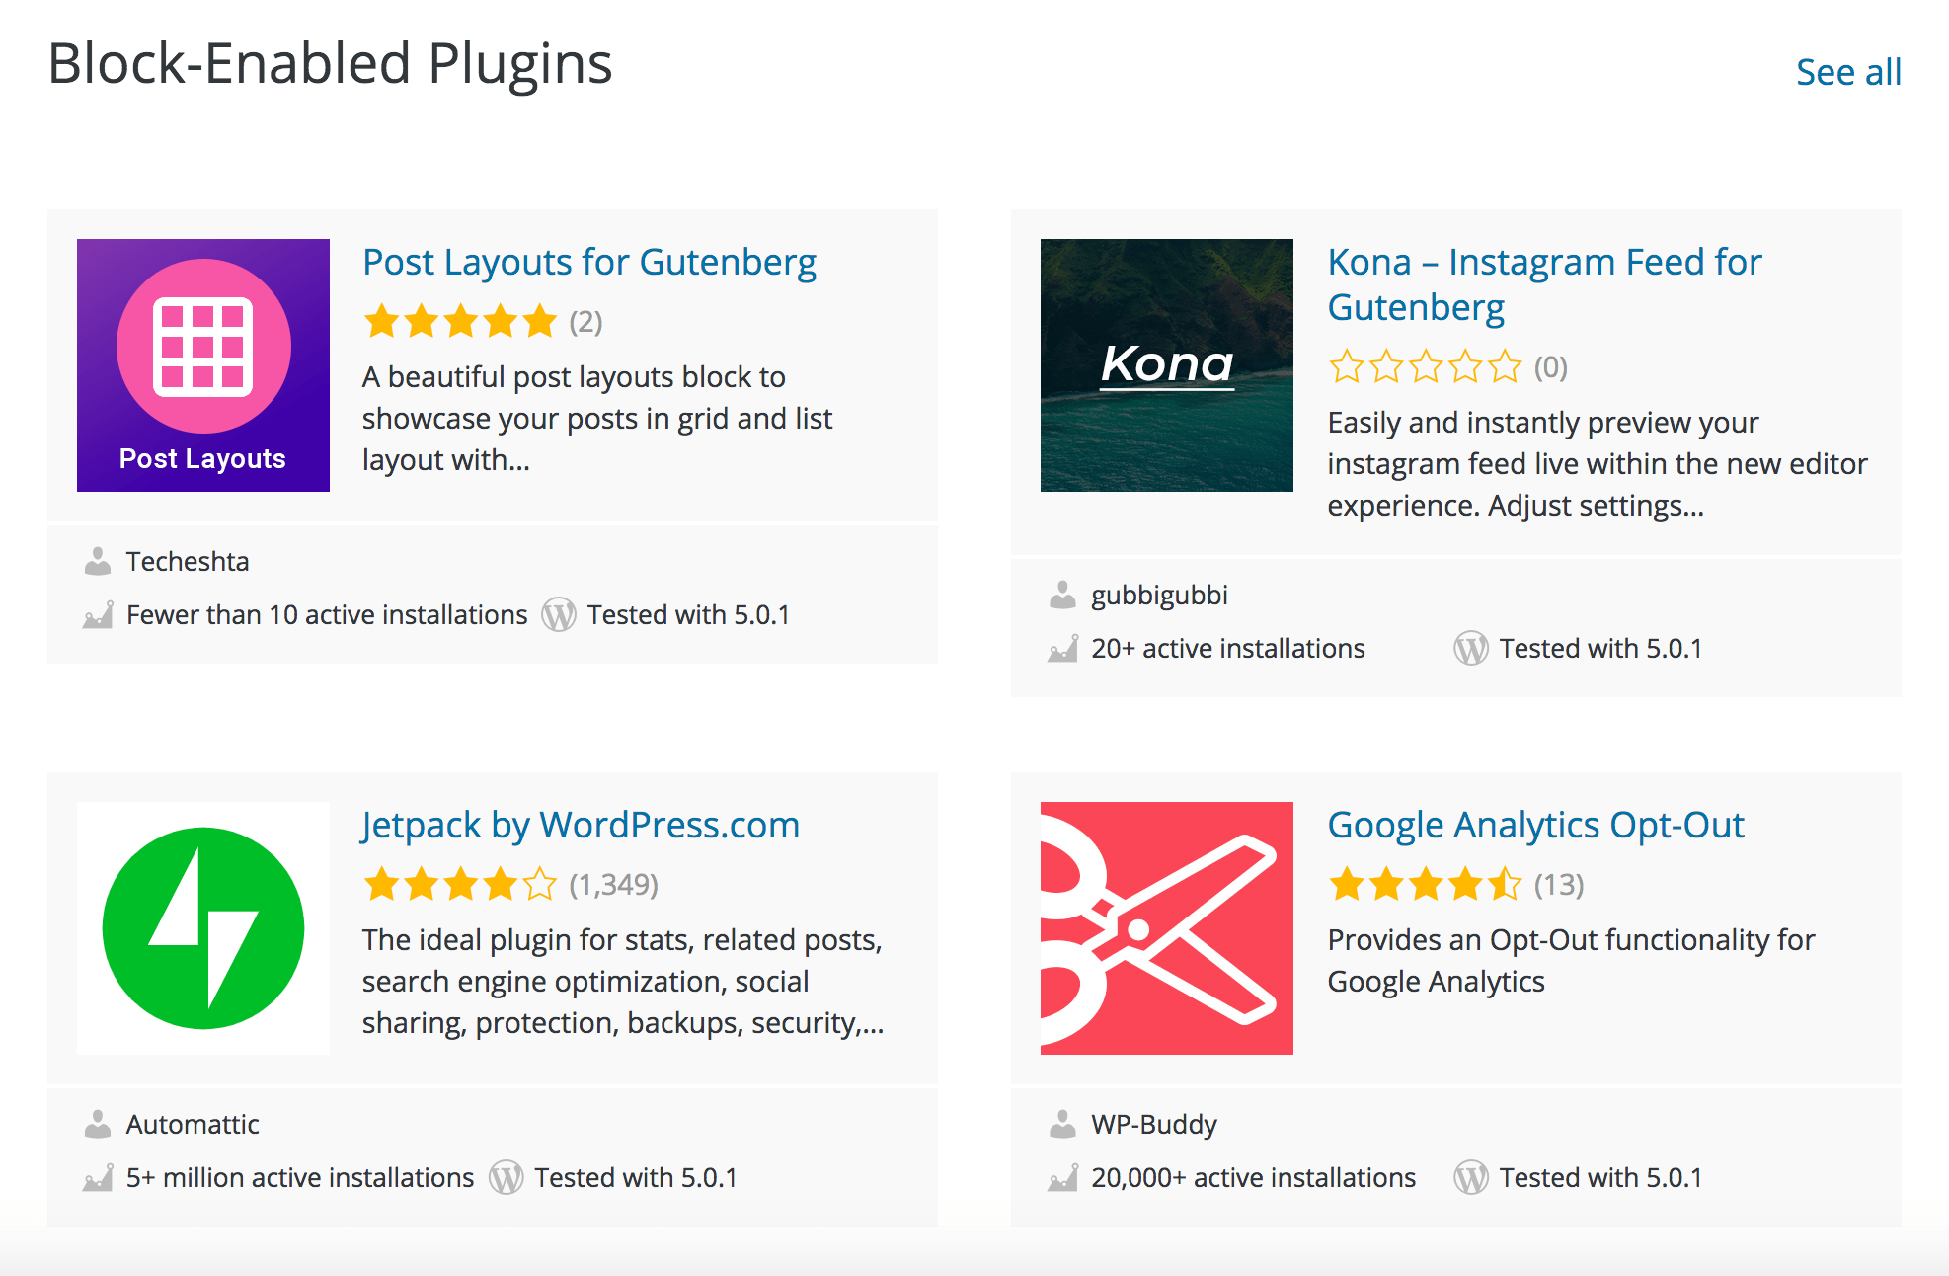
Task: Click the Kona plugin thumbnail image
Action: (x=1166, y=365)
